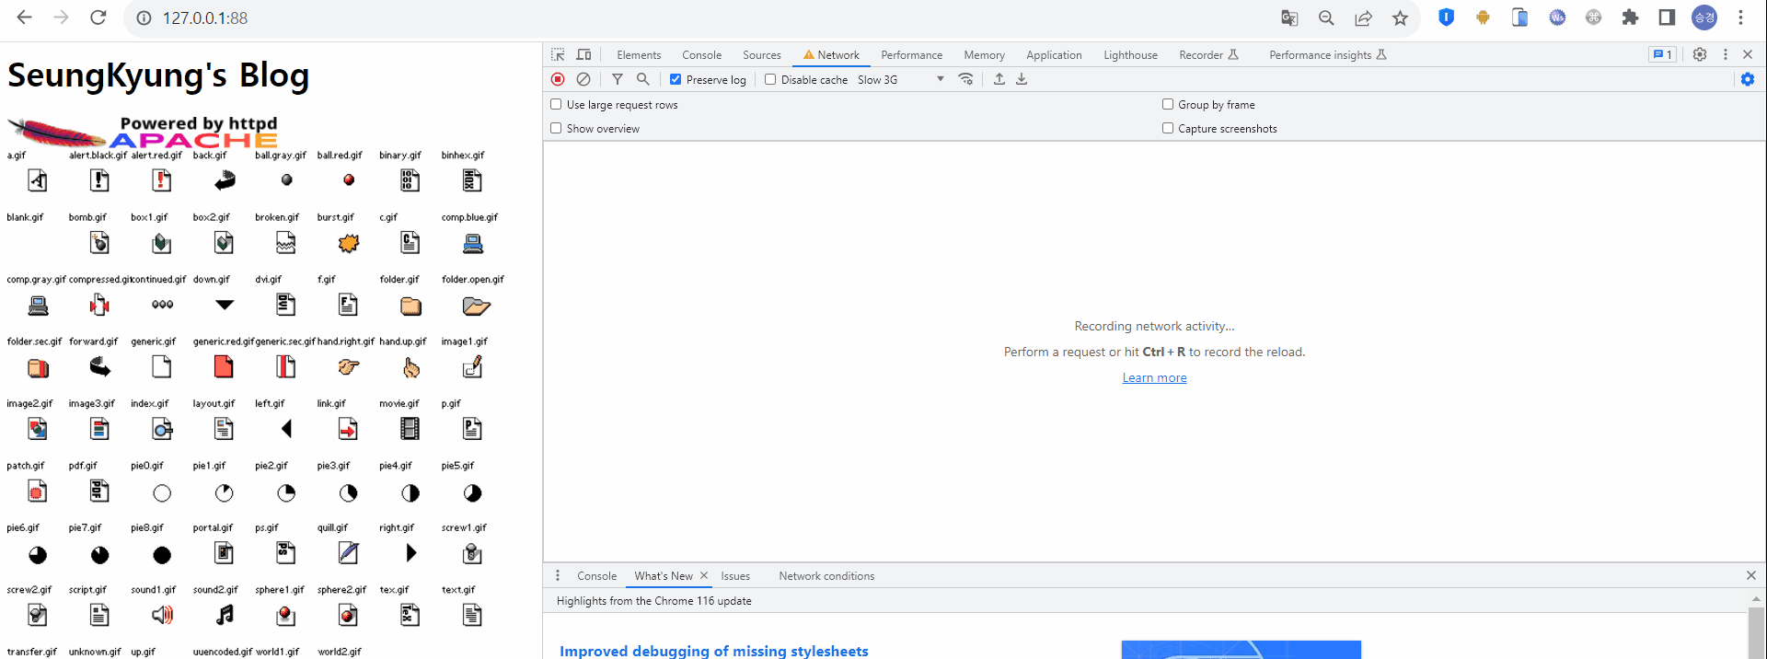Open Performance insights tab
Viewport: 1767px width, 659px height.
click(x=1327, y=55)
